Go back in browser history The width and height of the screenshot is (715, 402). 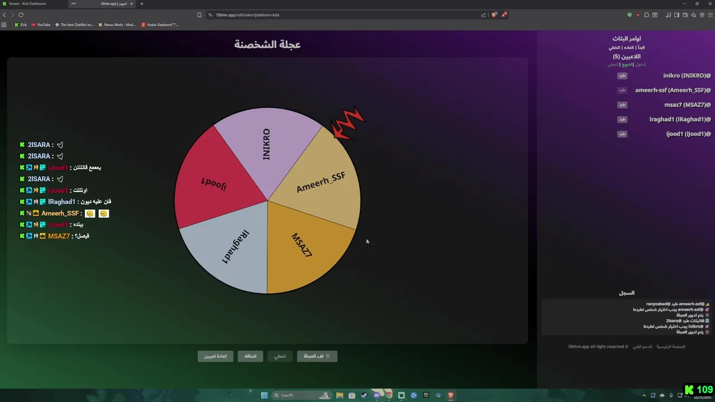click(x=4, y=15)
